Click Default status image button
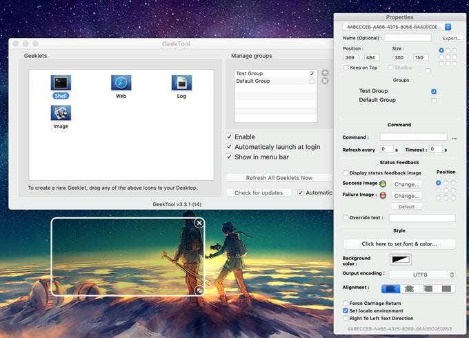This screenshot has height=338, width=469. click(406, 207)
